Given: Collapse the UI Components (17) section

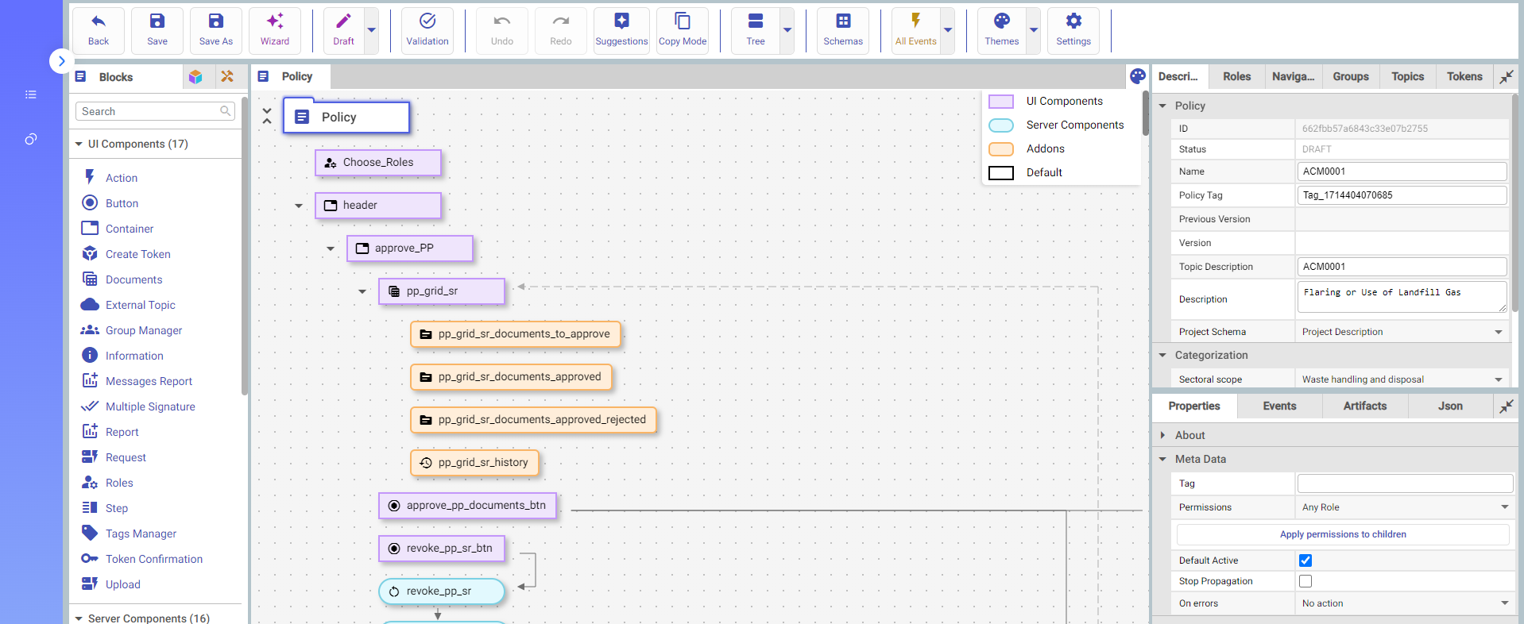Looking at the screenshot, I should click(x=79, y=144).
